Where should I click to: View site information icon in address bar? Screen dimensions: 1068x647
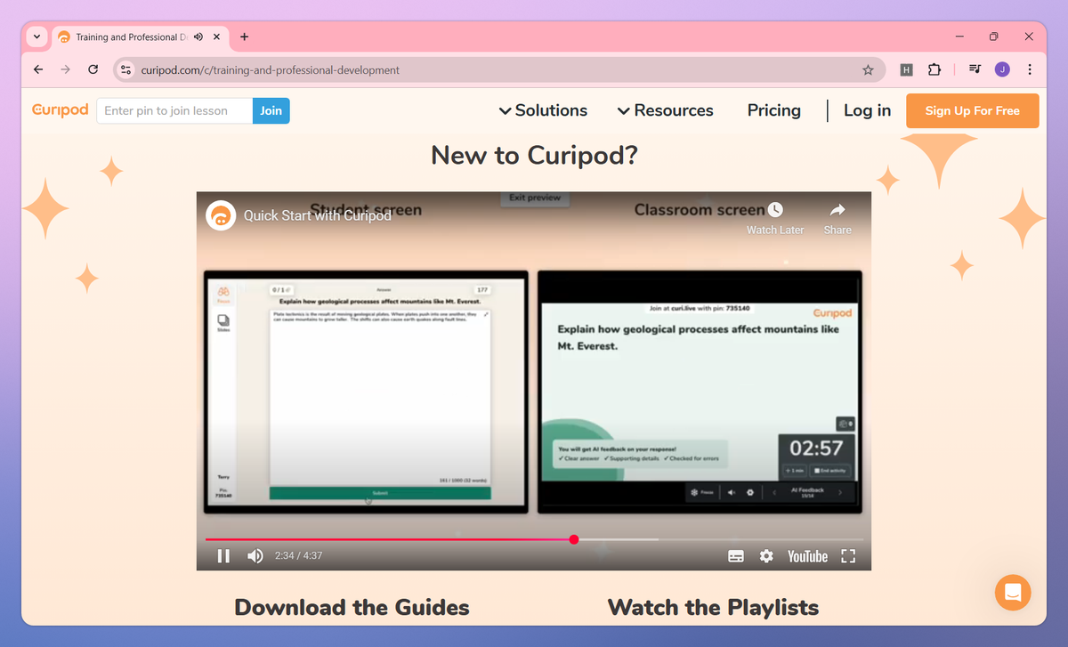coord(125,69)
